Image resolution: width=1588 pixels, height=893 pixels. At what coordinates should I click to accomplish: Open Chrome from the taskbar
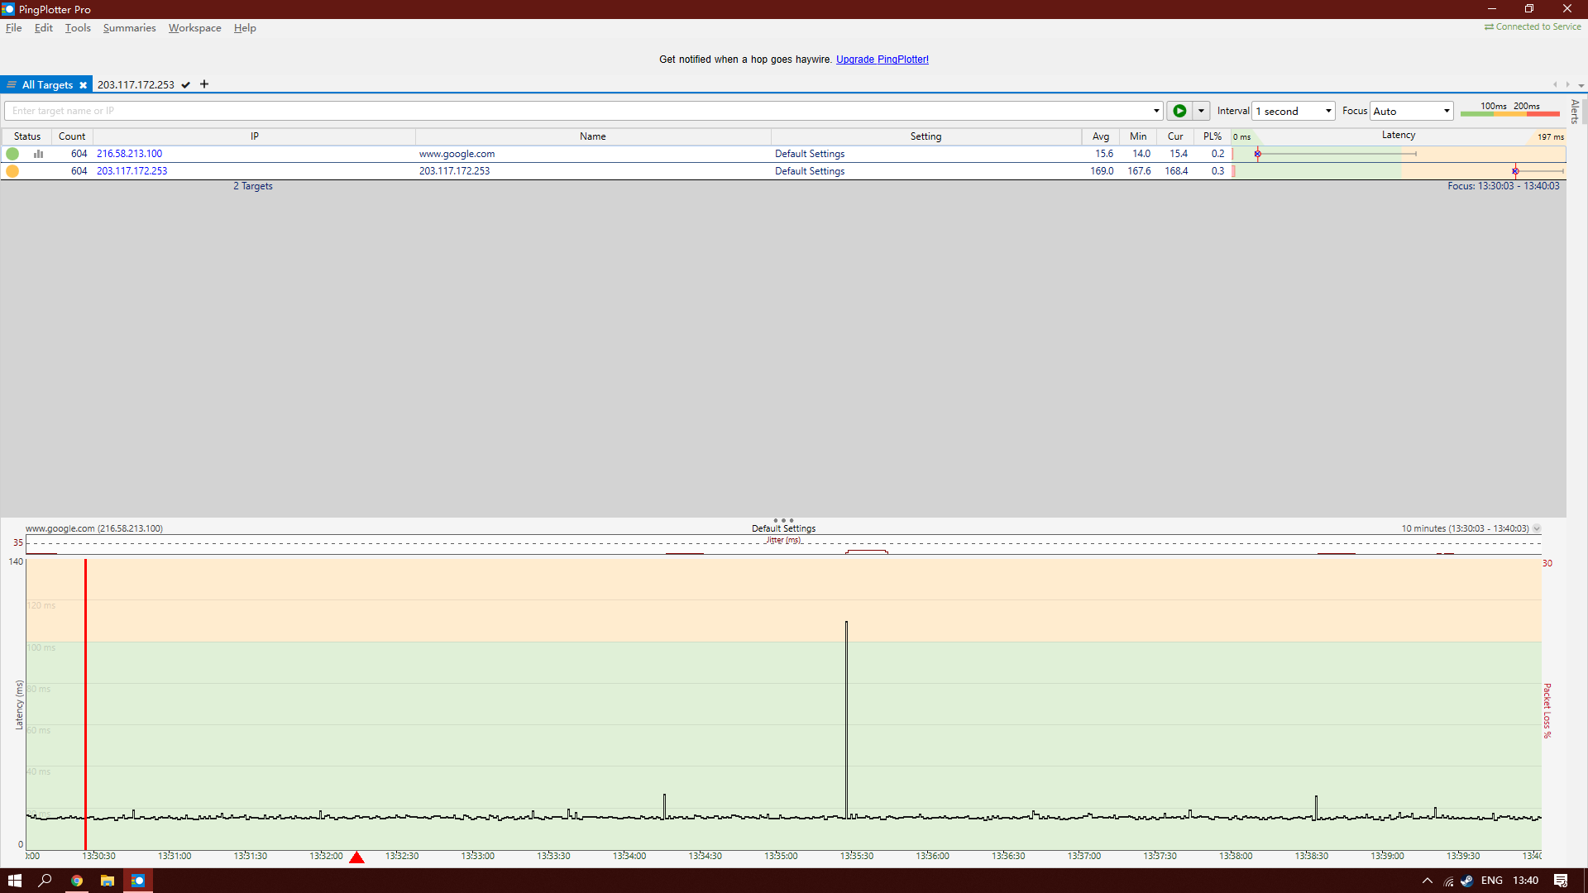(x=77, y=881)
